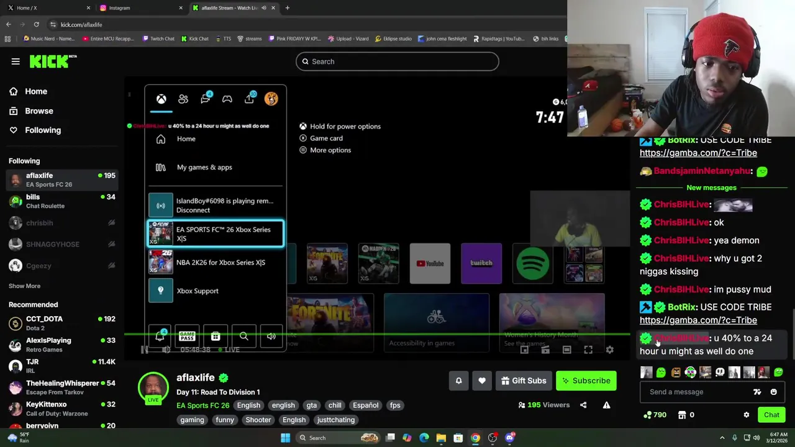This screenshot has height=447, width=795.
Task: Open the 7TV emote picker in chat
Action: tap(757, 392)
